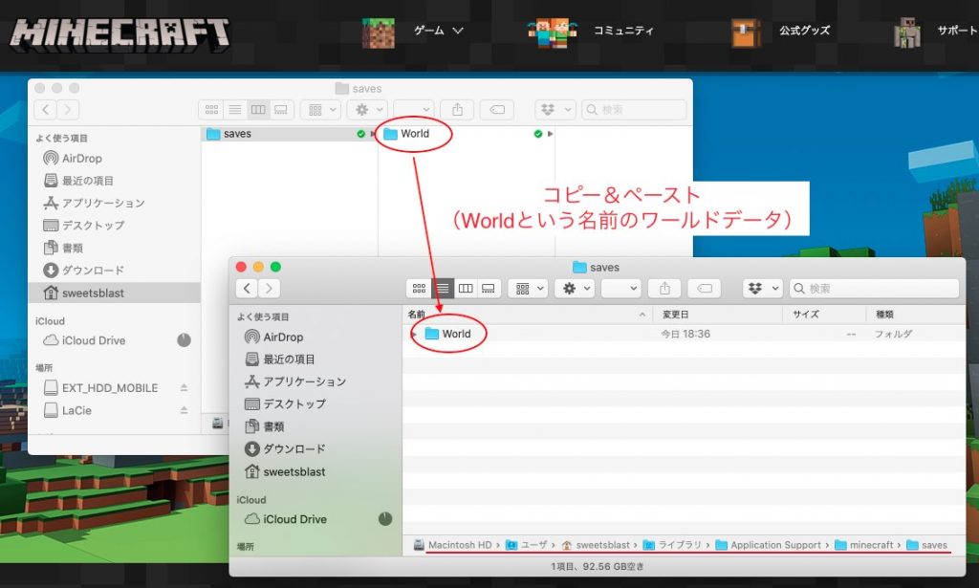Go back in the front saves window
The image size is (979, 588).
[248, 289]
